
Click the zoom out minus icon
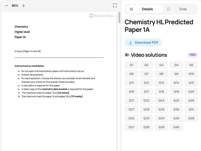coord(7,6)
